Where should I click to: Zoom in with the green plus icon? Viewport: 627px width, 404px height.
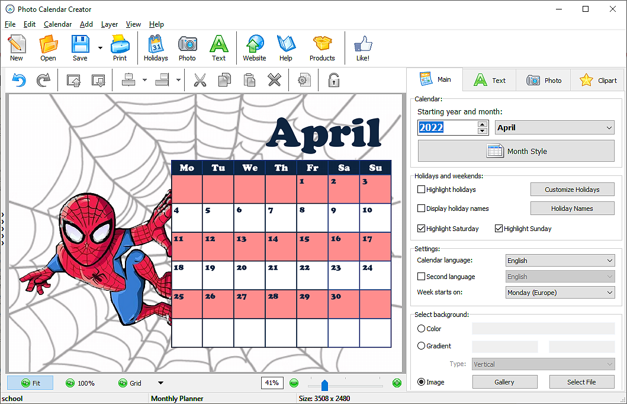pyautogui.click(x=397, y=383)
